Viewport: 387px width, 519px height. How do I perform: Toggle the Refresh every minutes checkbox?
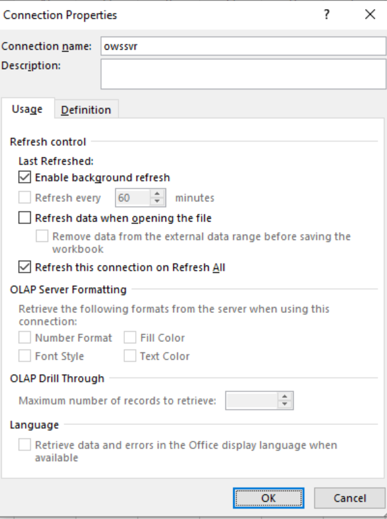click(24, 198)
